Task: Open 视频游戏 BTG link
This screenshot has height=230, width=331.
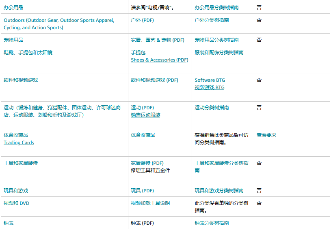Action: coord(210,87)
